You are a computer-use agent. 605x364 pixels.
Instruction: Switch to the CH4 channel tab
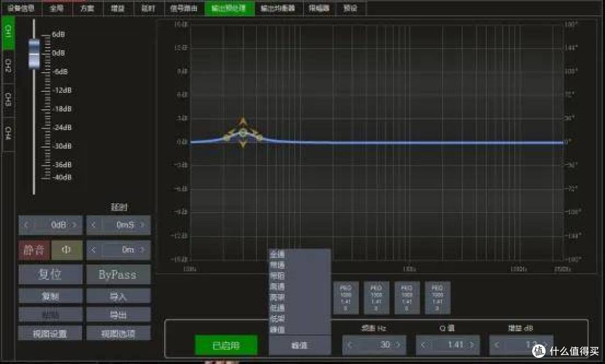tap(8, 133)
